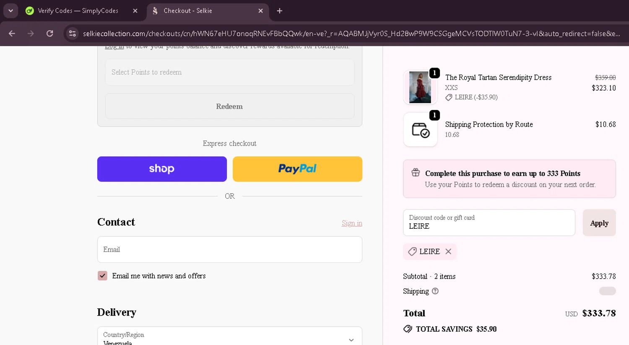
Task: Pay with PayPal express checkout
Action: click(x=297, y=169)
